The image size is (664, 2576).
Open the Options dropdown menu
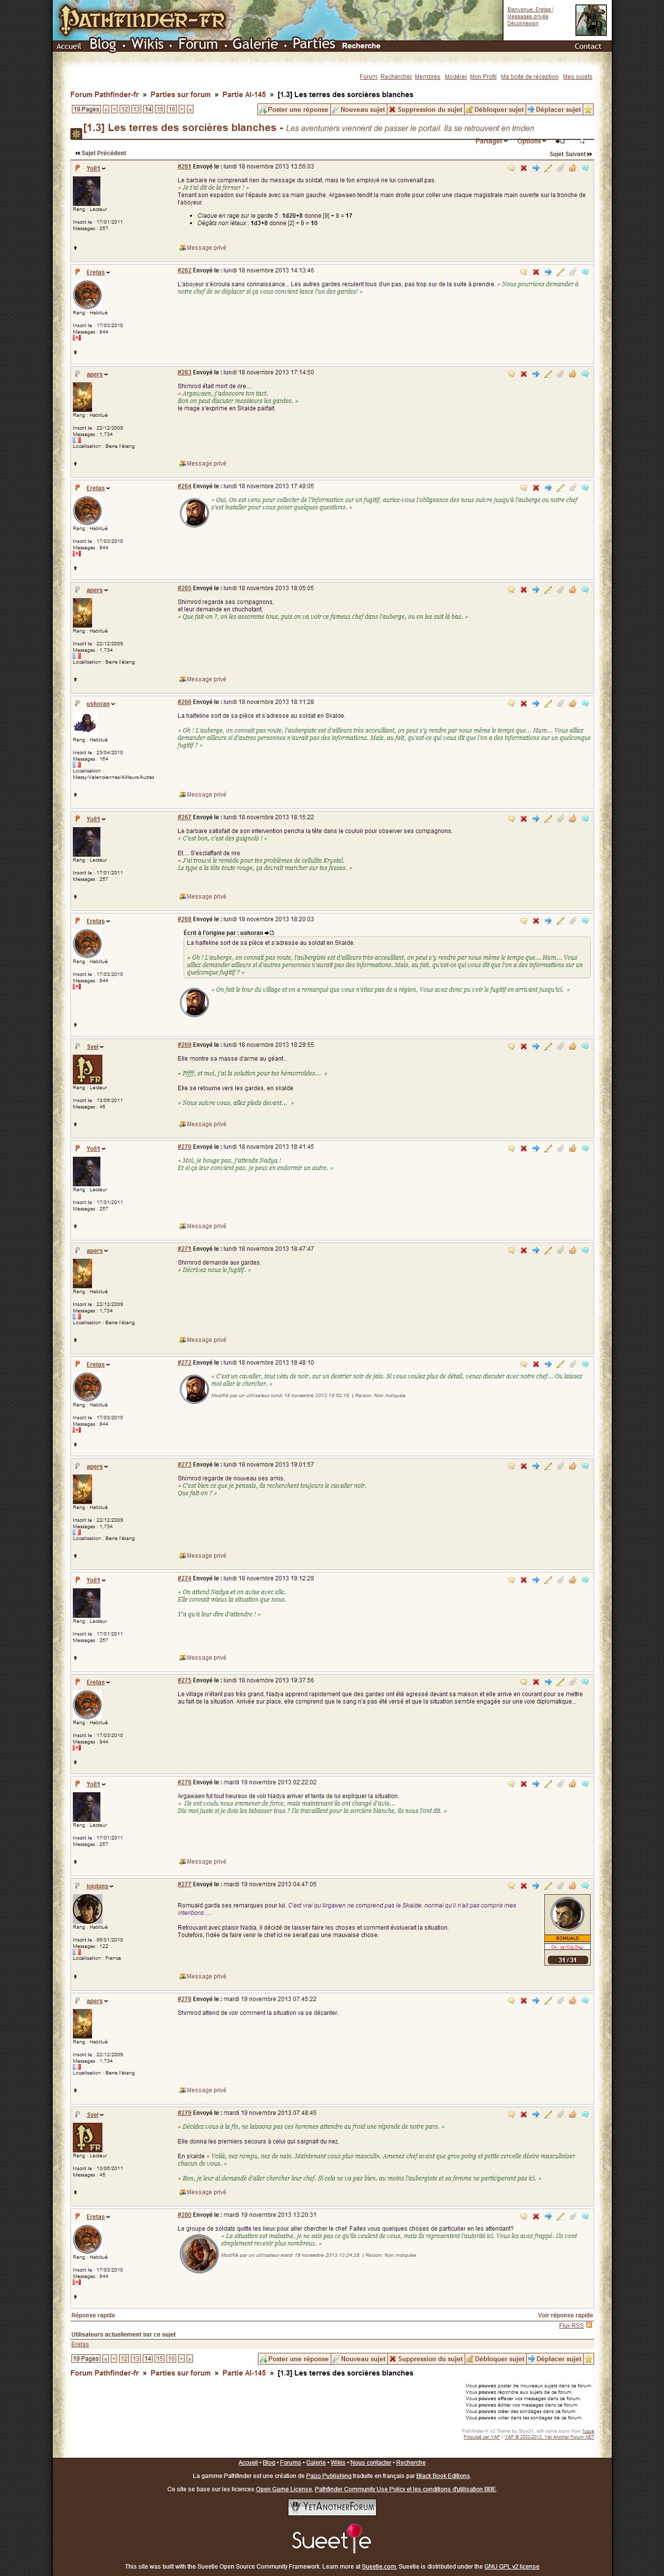click(x=530, y=141)
